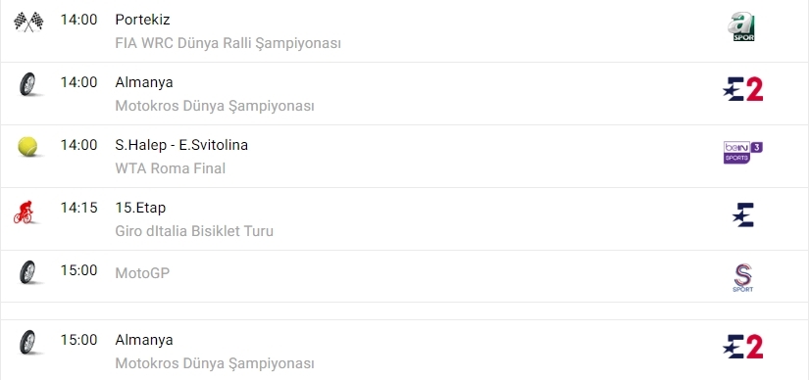Image resolution: width=810 pixels, height=380 pixels.
Task: Click the S Sport channel logo
Action: [x=743, y=278]
